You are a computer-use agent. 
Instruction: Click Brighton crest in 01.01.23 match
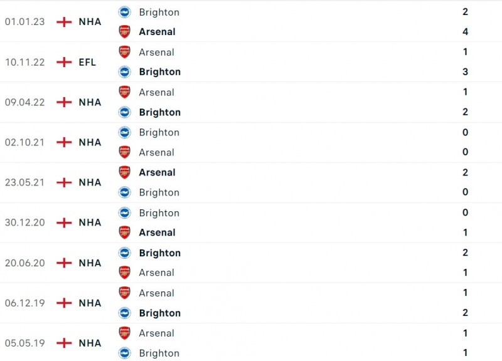(x=124, y=12)
